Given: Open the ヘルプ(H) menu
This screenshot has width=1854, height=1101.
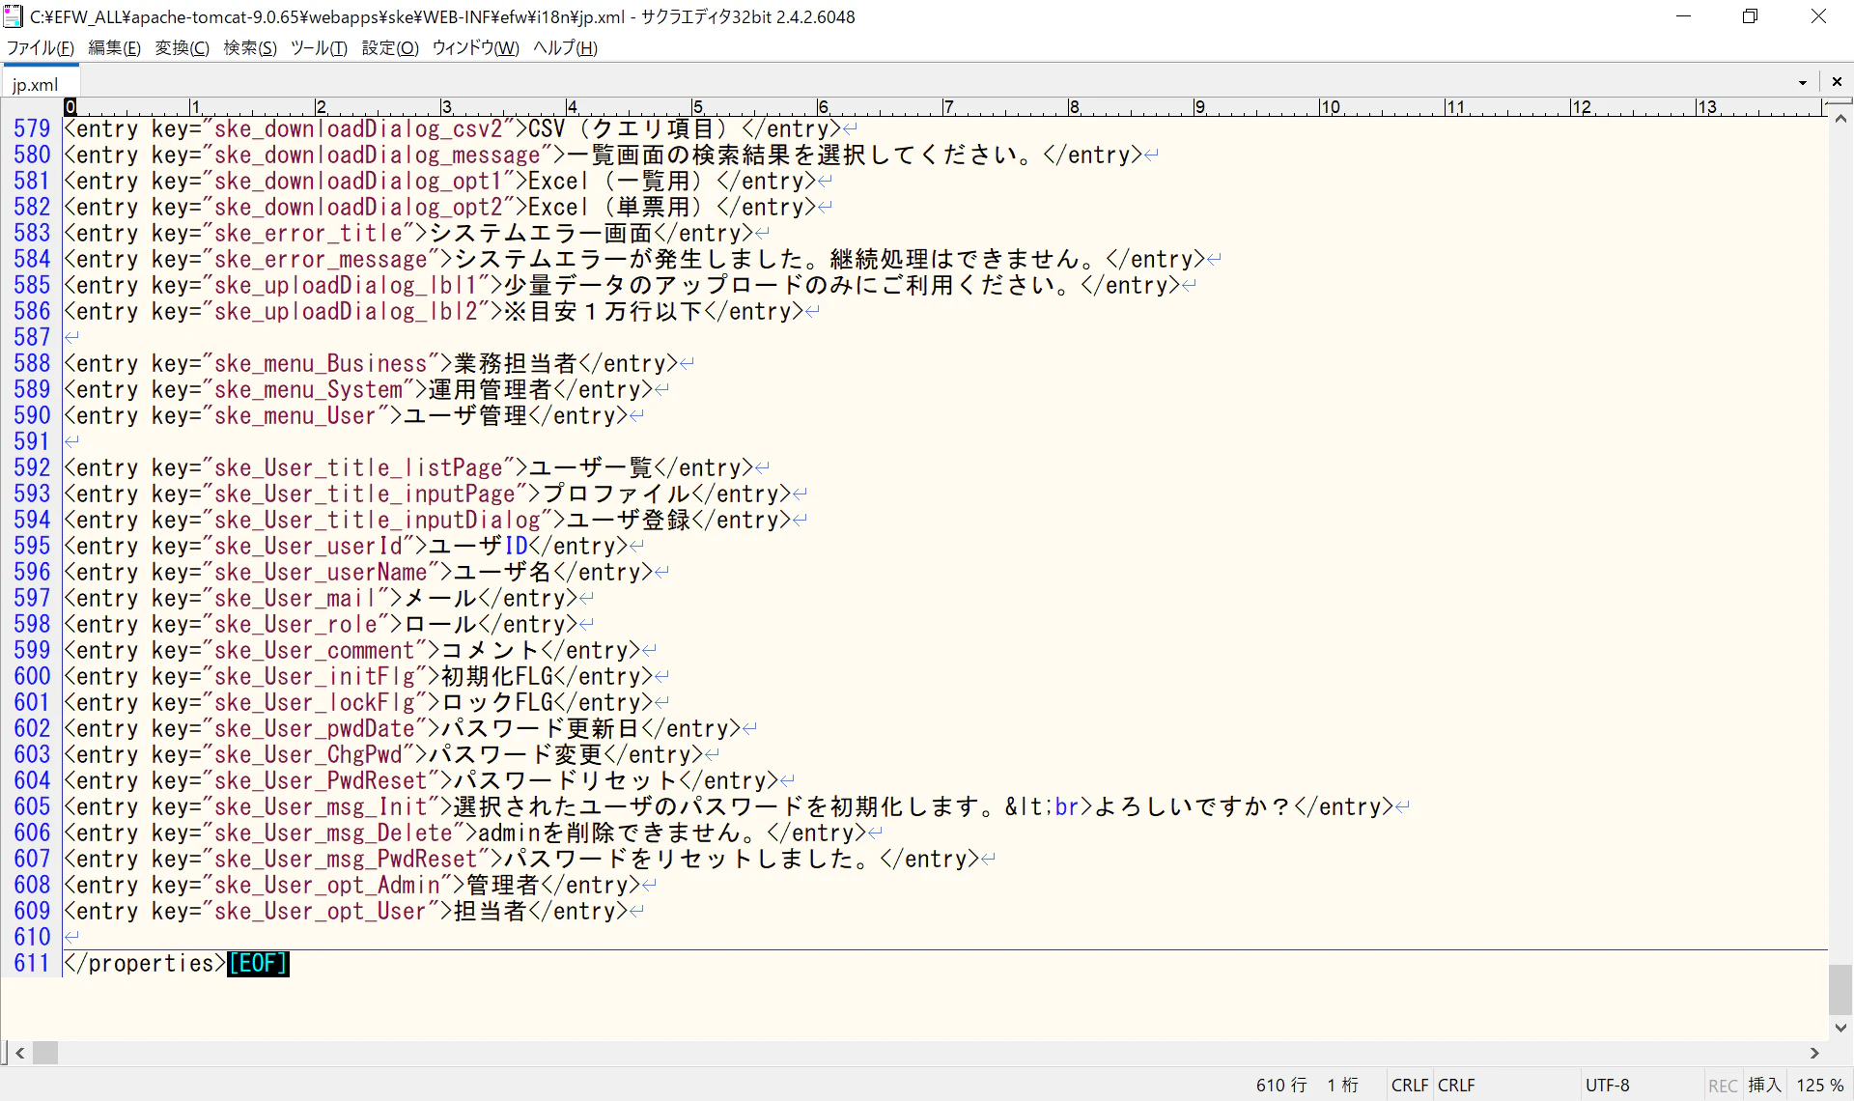Looking at the screenshot, I should [565, 48].
